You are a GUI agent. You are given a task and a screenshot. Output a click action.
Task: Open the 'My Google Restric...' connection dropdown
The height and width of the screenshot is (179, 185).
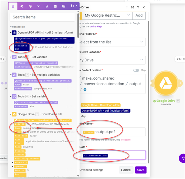click(x=108, y=15)
